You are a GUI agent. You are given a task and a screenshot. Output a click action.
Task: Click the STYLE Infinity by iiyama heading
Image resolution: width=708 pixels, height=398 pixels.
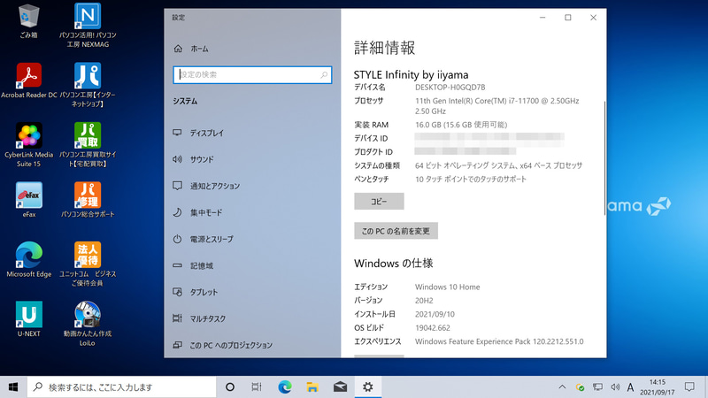tap(411, 74)
